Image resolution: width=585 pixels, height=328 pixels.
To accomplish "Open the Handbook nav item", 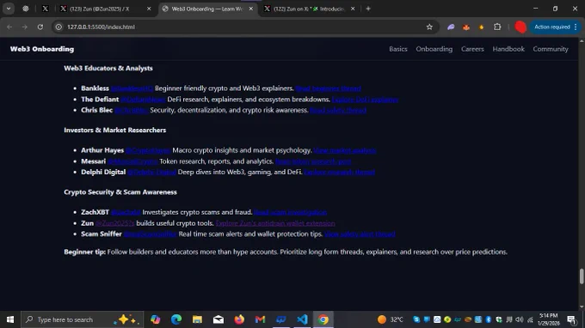I will point(508,49).
